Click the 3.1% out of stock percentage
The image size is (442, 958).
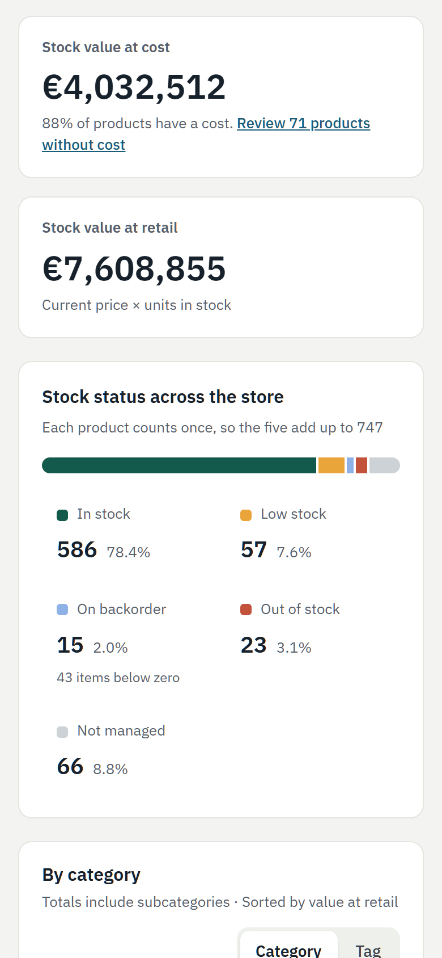(x=294, y=648)
